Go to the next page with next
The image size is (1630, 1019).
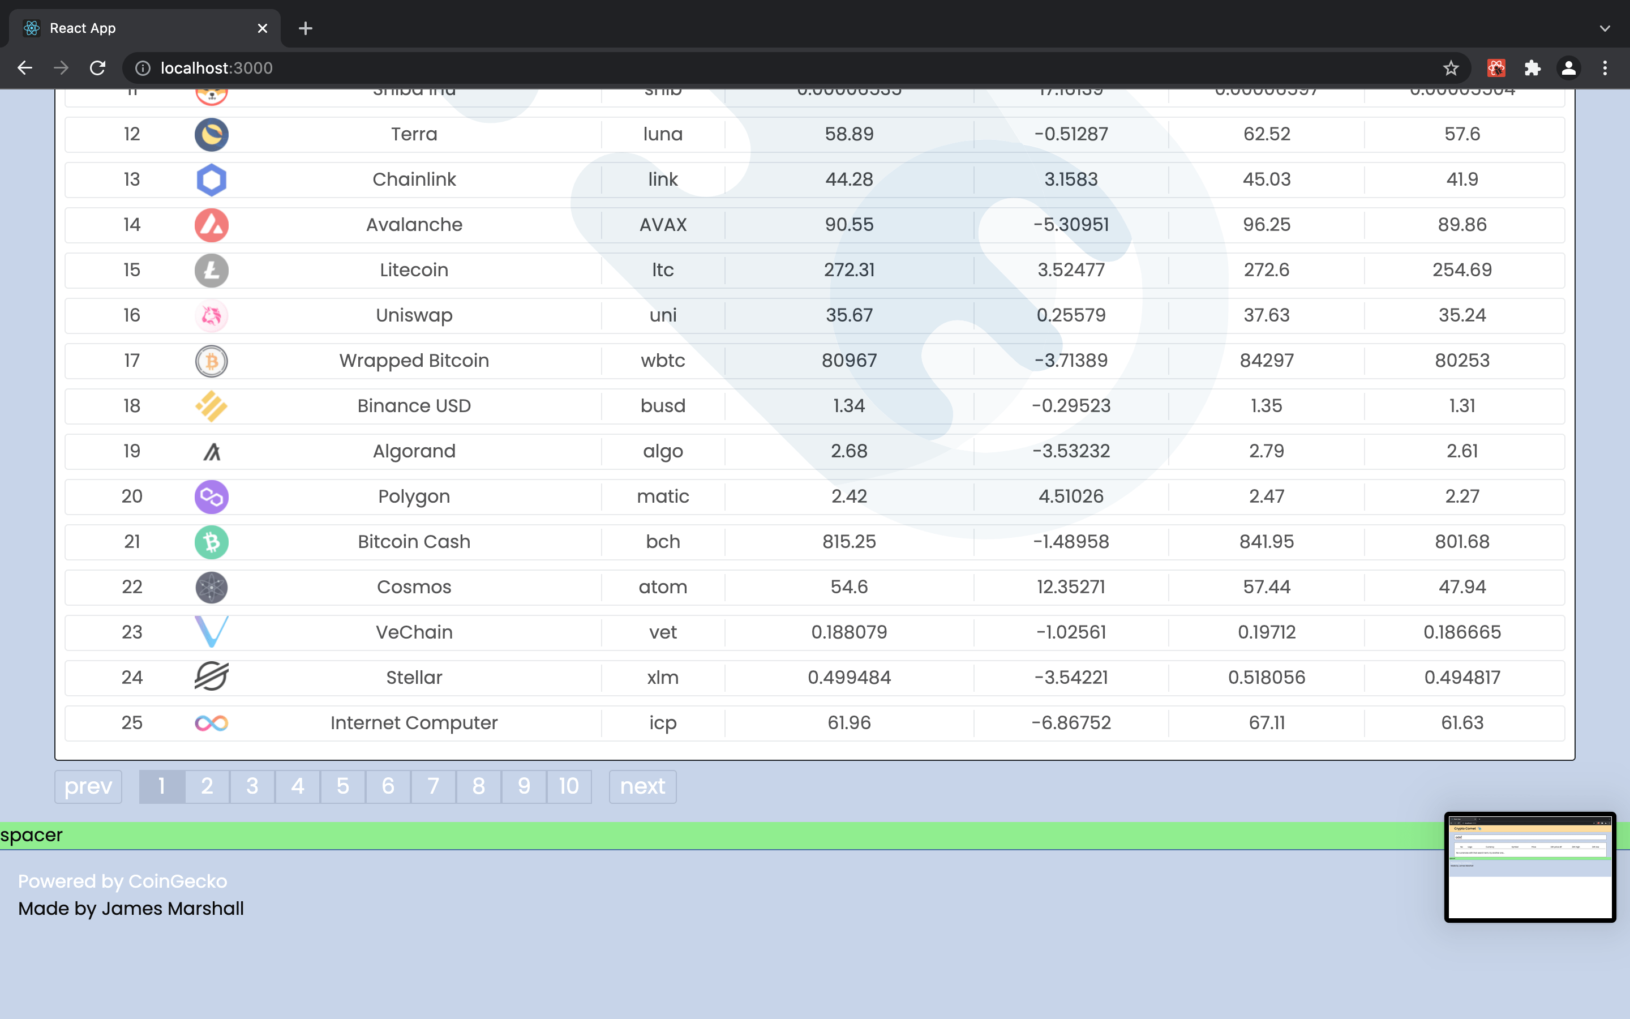(x=642, y=786)
